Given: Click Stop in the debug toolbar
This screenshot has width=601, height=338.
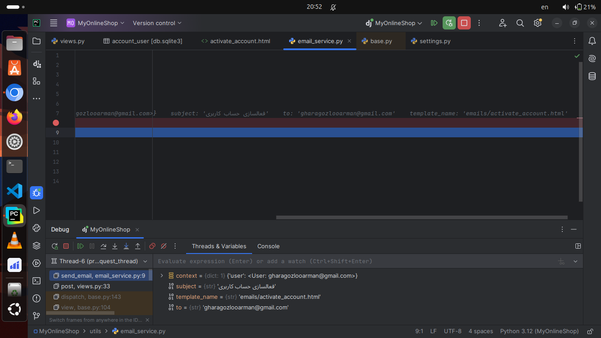Looking at the screenshot, I should (x=66, y=246).
